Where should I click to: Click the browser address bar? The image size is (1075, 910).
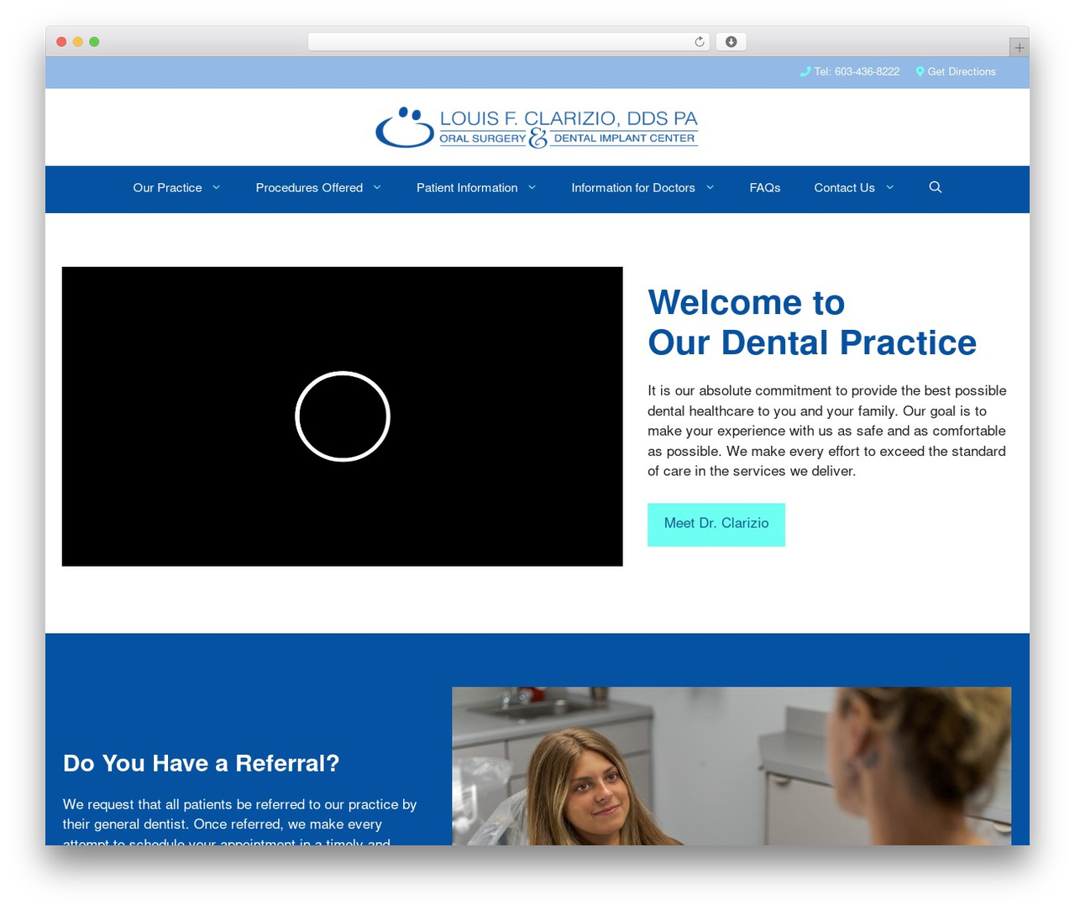coord(509,42)
